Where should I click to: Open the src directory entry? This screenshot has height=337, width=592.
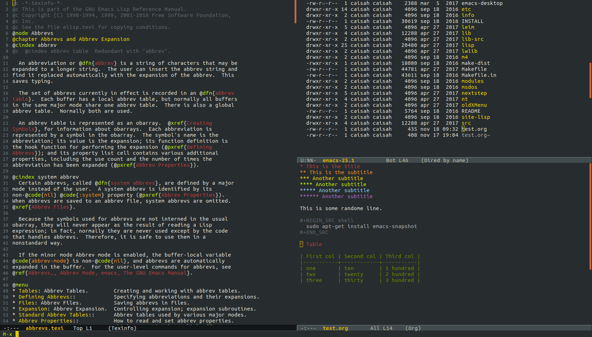coord(466,123)
